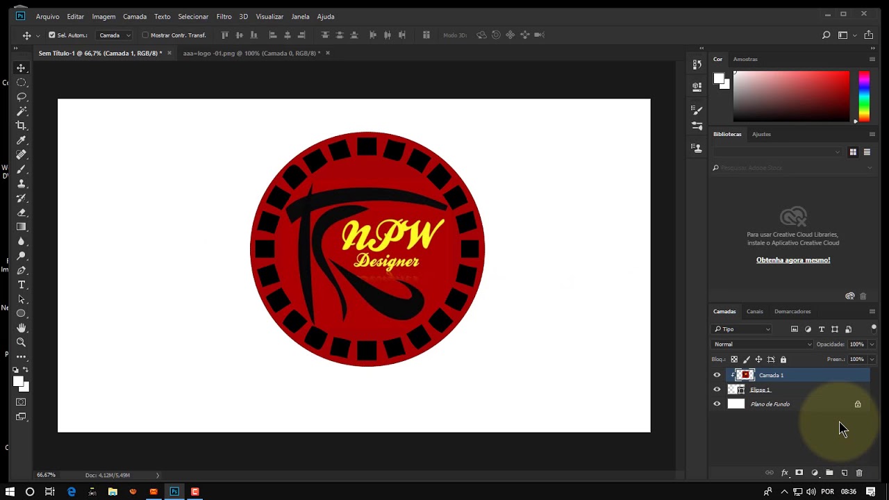Viewport: 889px width, 500px height.
Task: Pick a hue from the color spectrum strip
Action: coord(864,97)
